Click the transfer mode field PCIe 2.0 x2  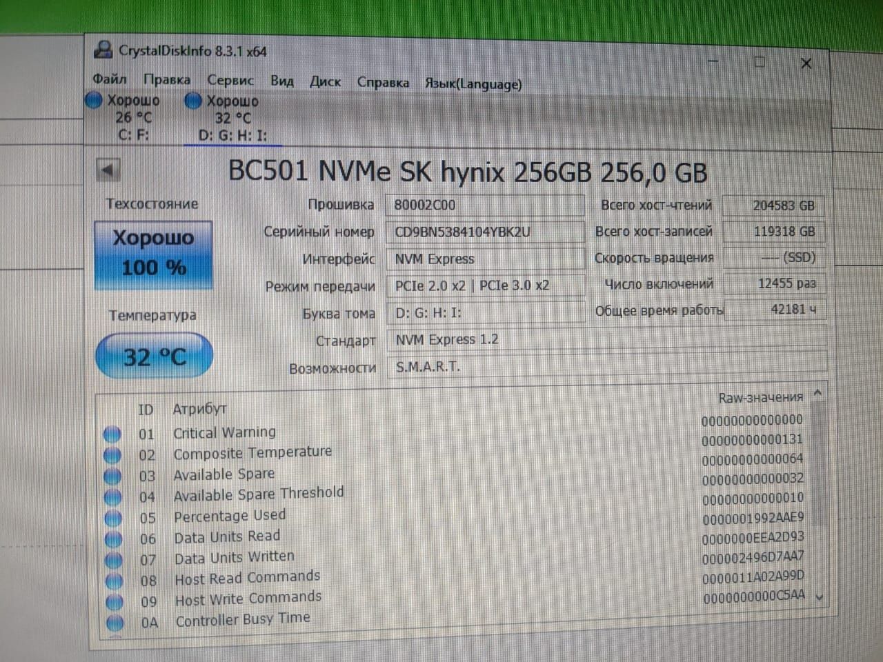point(485,285)
